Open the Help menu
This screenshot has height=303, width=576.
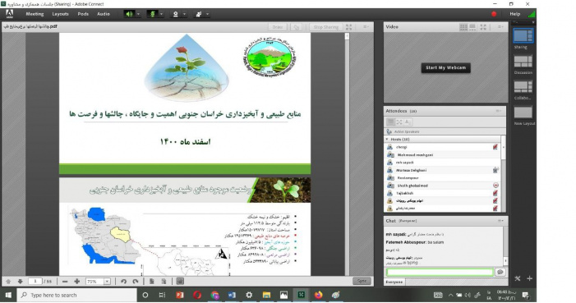514,14
